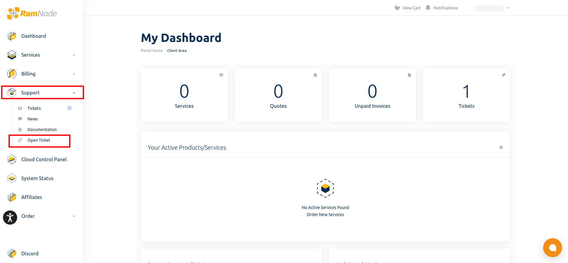Open the user account dropdown

pos(491,8)
